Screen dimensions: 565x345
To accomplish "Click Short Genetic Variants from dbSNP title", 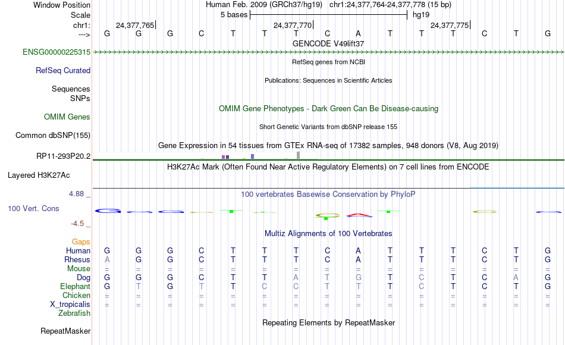I will pyautogui.click(x=328, y=127).
